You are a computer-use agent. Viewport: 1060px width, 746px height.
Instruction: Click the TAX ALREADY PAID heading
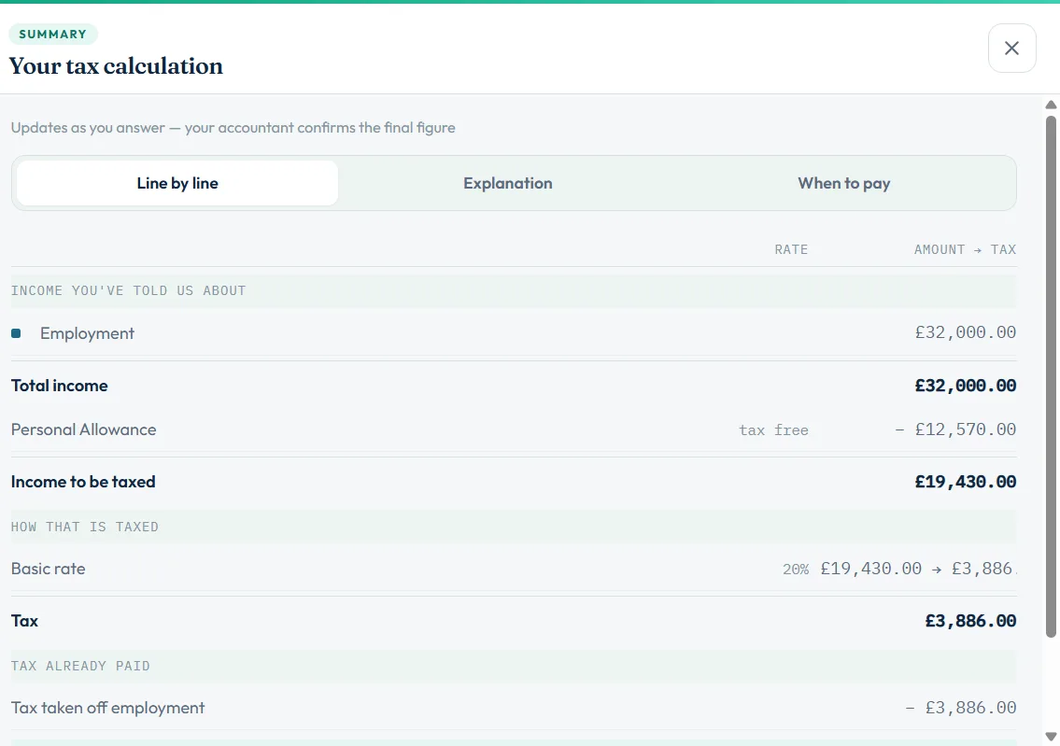click(x=80, y=667)
